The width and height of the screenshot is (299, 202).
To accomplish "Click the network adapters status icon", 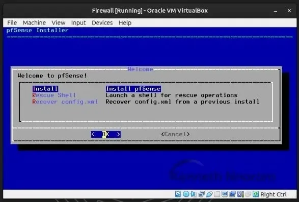I will click(201, 194).
